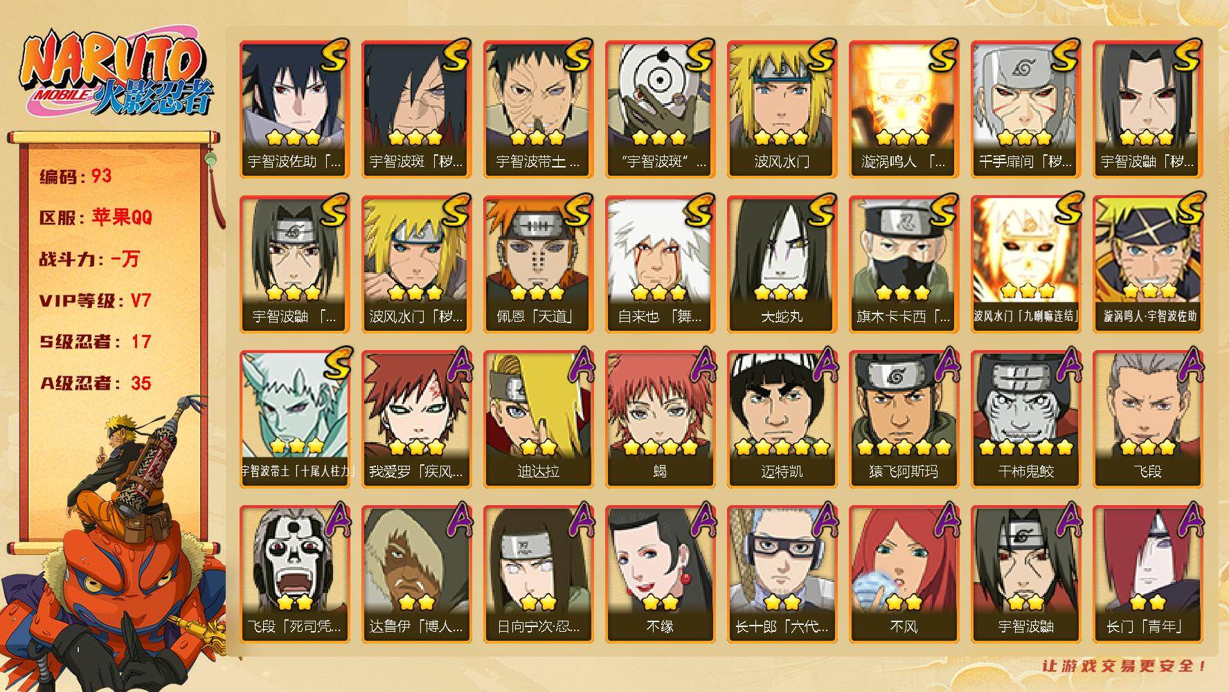Image resolution: width=1229 pixels, height=692 pixels.
Task: Select the 波风水门「九喇嘛连结」 card
Action: 1025,264
